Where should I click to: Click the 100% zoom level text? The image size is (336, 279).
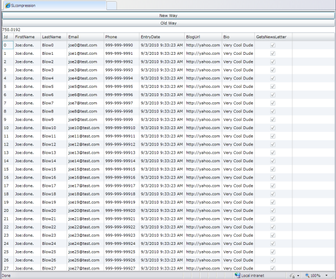pyautogui.click(x=315, y=276)
